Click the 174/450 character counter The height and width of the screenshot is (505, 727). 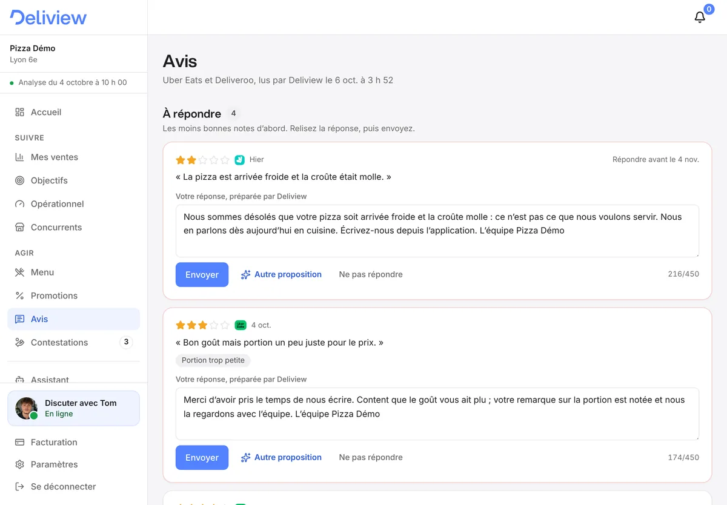pos(683,457)
